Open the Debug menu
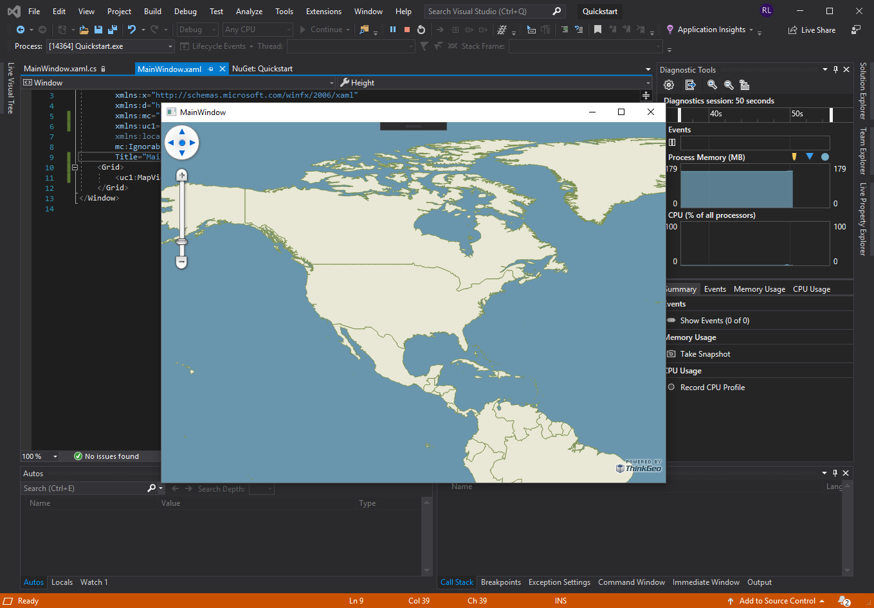The image size is (874, 608). pyautogui.click(x=185, y=11)
